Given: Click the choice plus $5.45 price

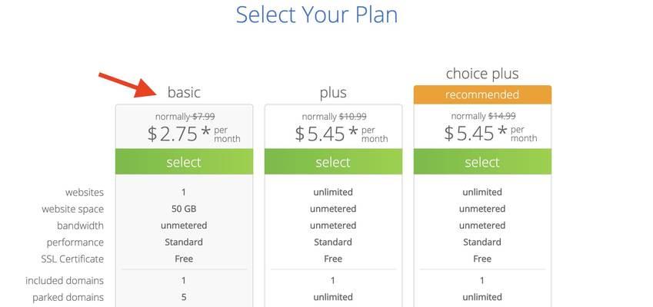Looking at the screenshot, I should [x=491, y=134].
